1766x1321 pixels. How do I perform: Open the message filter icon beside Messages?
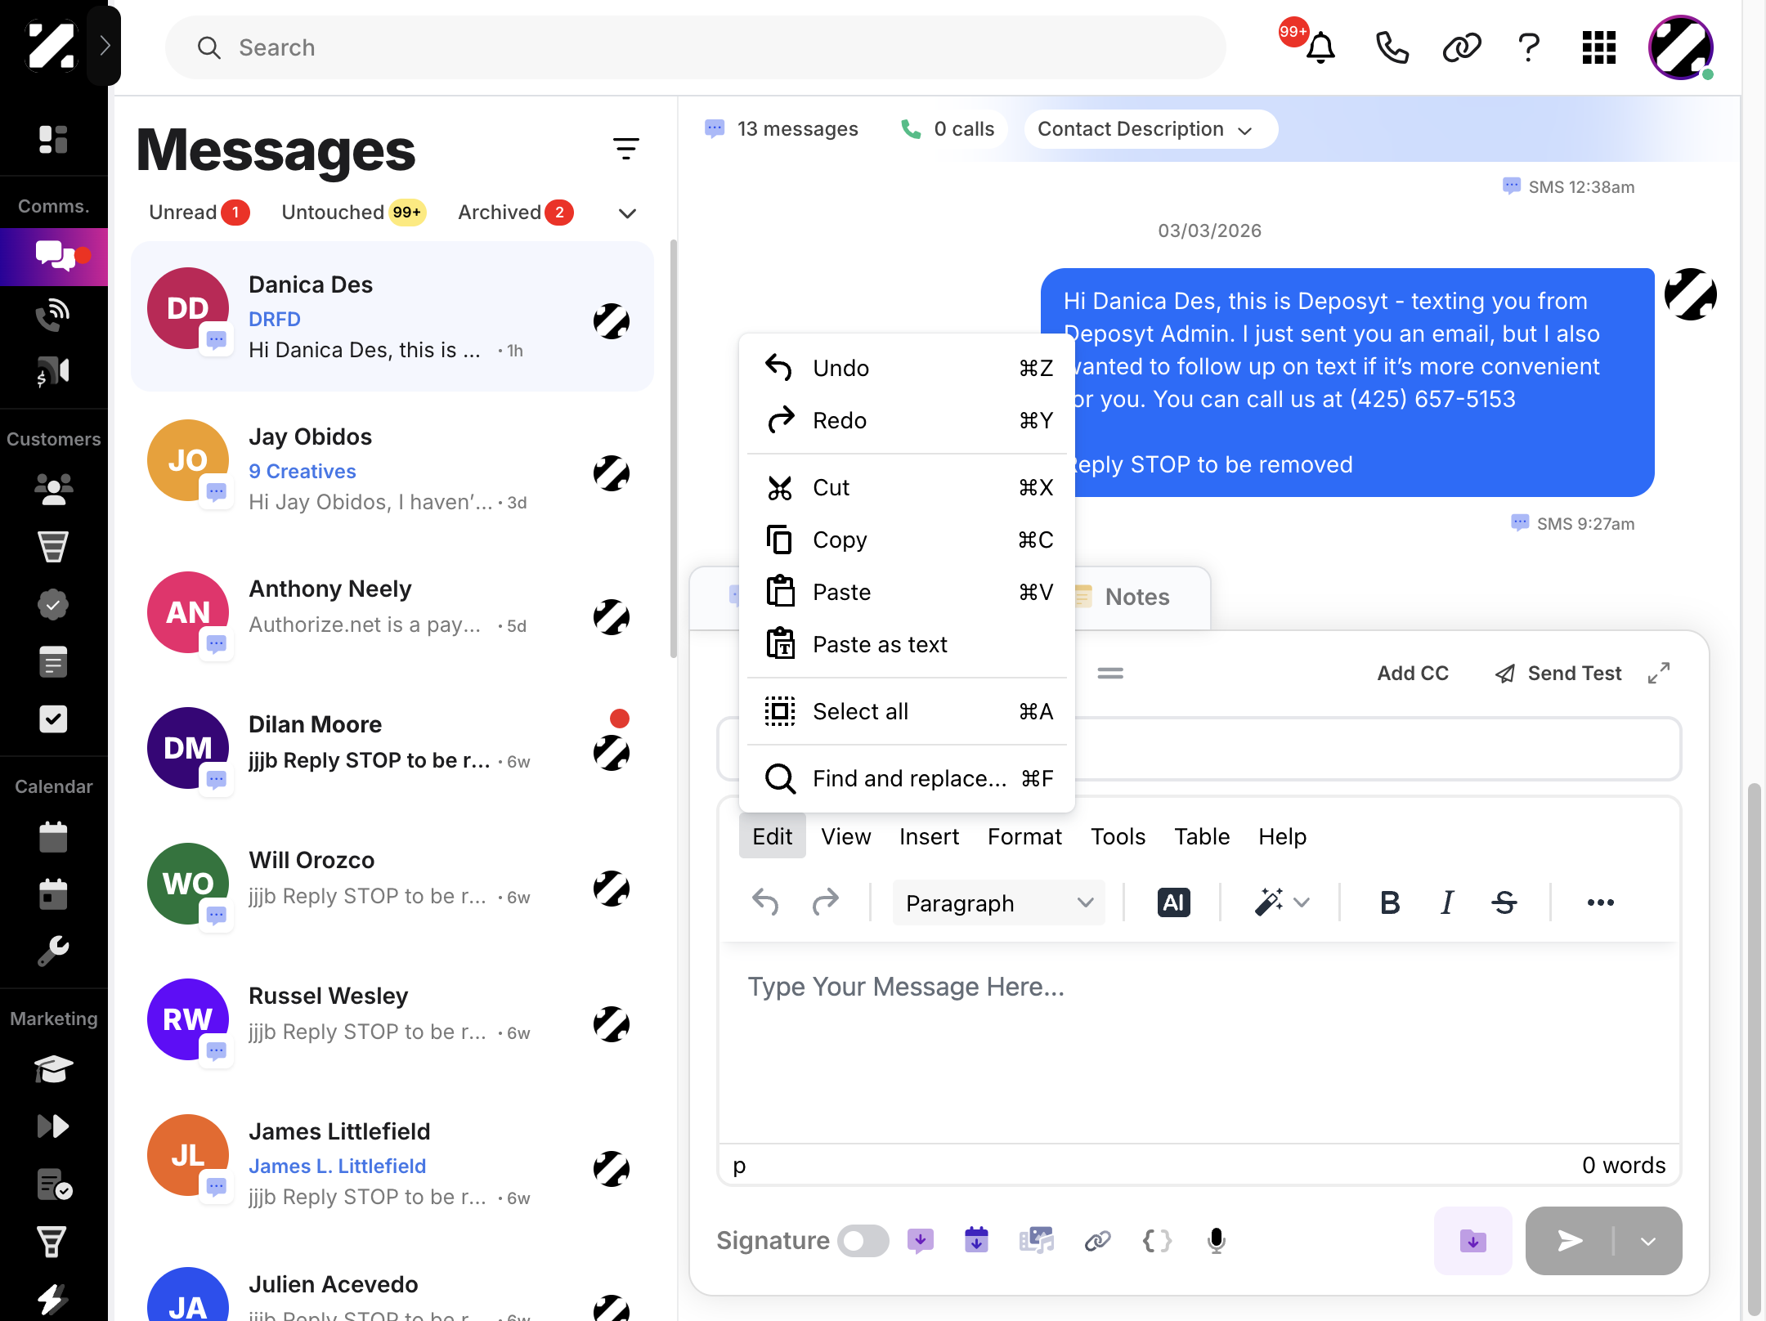[x=625, y=148]
